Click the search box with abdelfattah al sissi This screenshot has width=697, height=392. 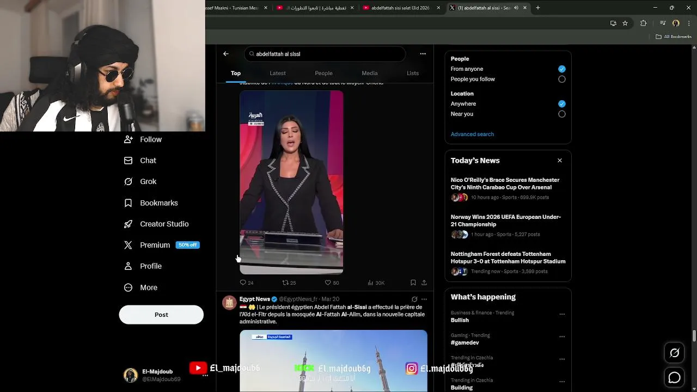tap(325, 54)
